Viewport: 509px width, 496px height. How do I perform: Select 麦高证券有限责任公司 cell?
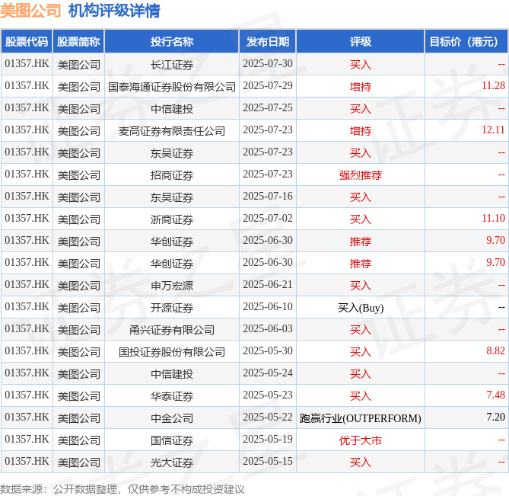(172, 131)
